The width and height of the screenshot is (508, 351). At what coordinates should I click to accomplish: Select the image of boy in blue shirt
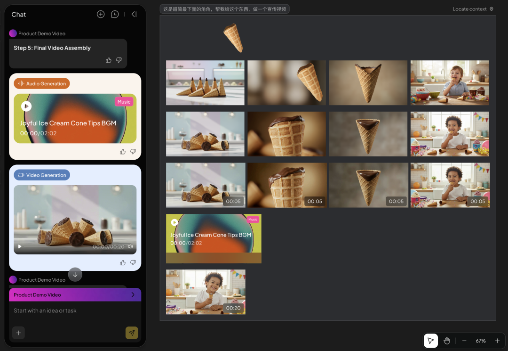click(450, 83)
